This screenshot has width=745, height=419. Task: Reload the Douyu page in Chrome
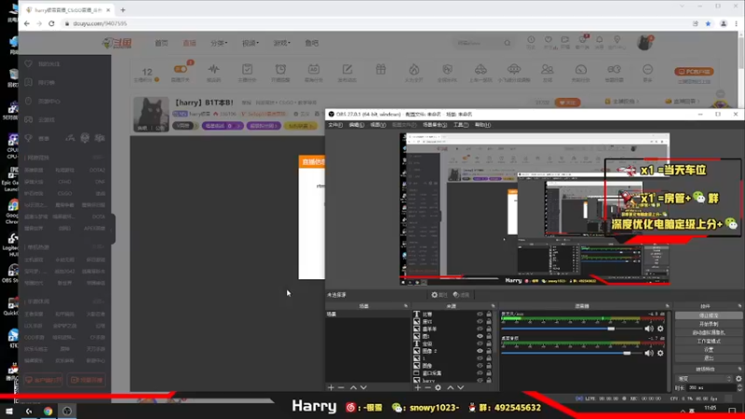click(x=51, y=23)
